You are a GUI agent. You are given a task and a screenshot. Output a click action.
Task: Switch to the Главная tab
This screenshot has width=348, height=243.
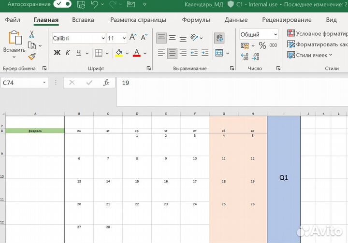(46, 20)
